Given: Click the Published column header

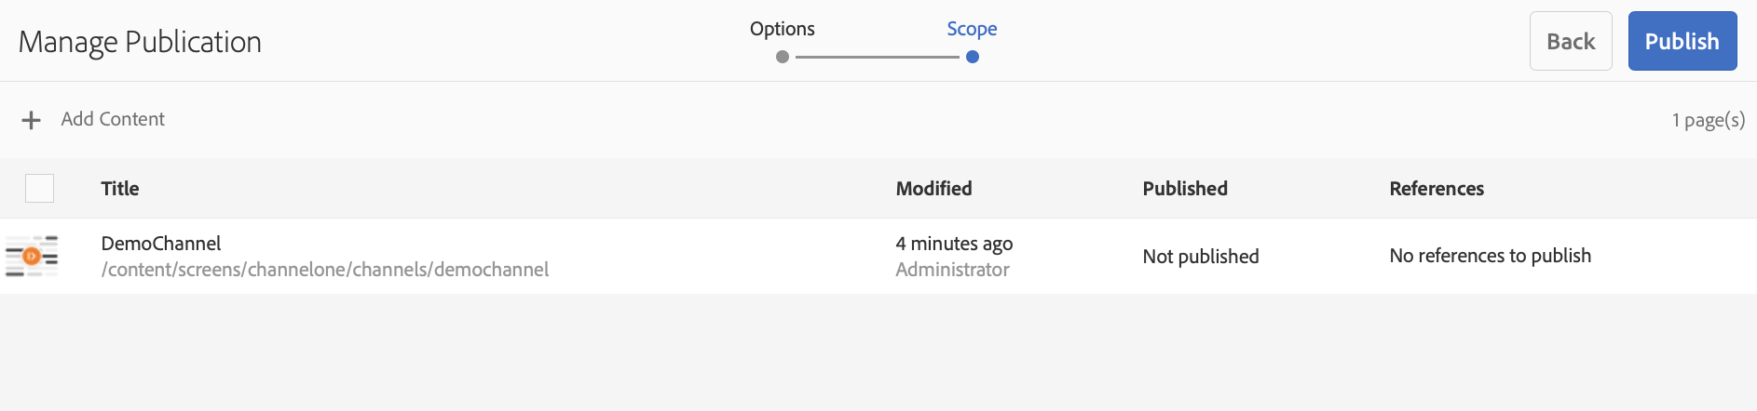Looking at the screenshot, I should coord(1185,189).
